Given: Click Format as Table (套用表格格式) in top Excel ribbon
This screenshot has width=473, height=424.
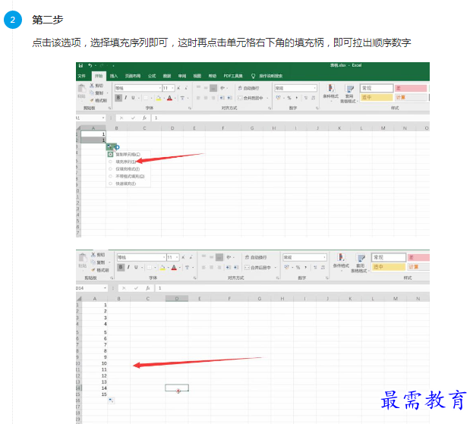Looking at the screenshot, I should tap(349, 94).
